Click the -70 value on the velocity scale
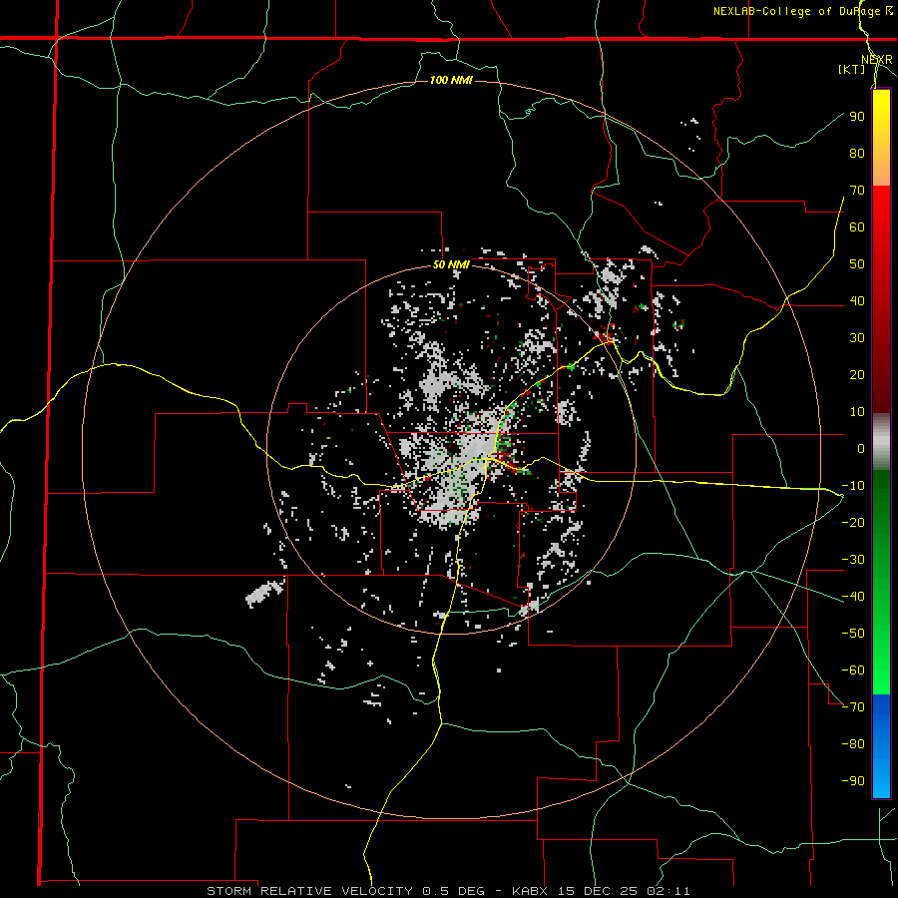The image size is (898, 898). pyautogui.click(x=853, y=706)
